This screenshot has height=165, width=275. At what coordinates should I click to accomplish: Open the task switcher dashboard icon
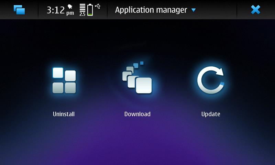coord(19,10)
